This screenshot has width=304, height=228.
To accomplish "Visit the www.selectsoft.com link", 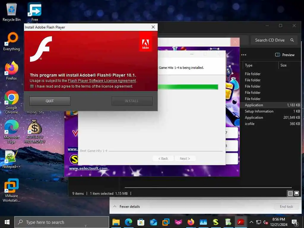I will (x=88, y=168).
